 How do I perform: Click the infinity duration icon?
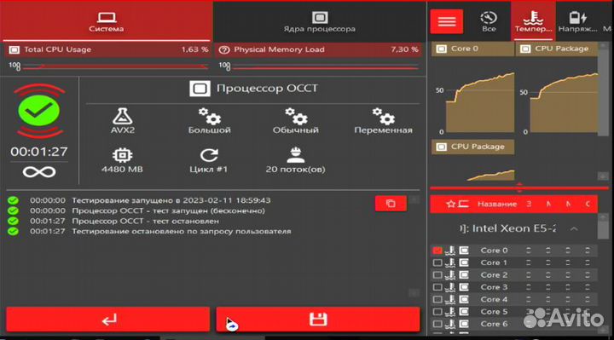click(x=39, y=172)
